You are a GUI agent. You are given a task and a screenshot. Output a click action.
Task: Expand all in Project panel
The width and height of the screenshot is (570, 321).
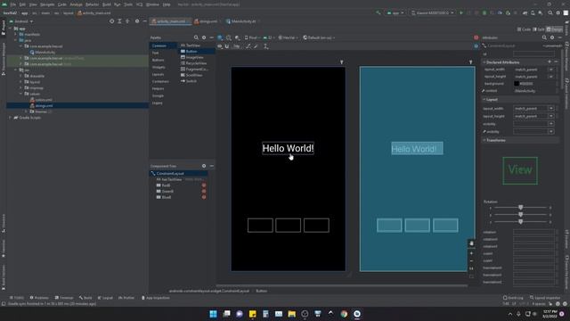(119, 21)
